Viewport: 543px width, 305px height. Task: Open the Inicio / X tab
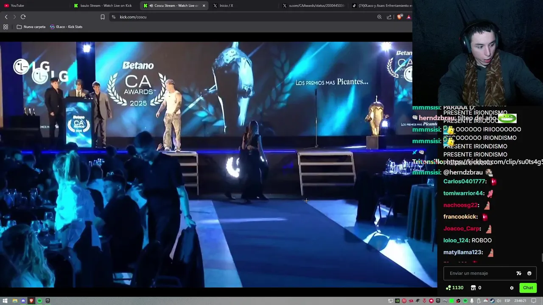244,6
